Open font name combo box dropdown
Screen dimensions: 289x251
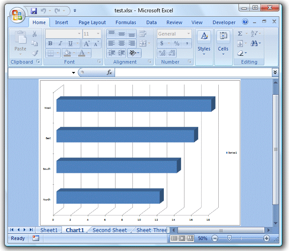tap(79, 33)
